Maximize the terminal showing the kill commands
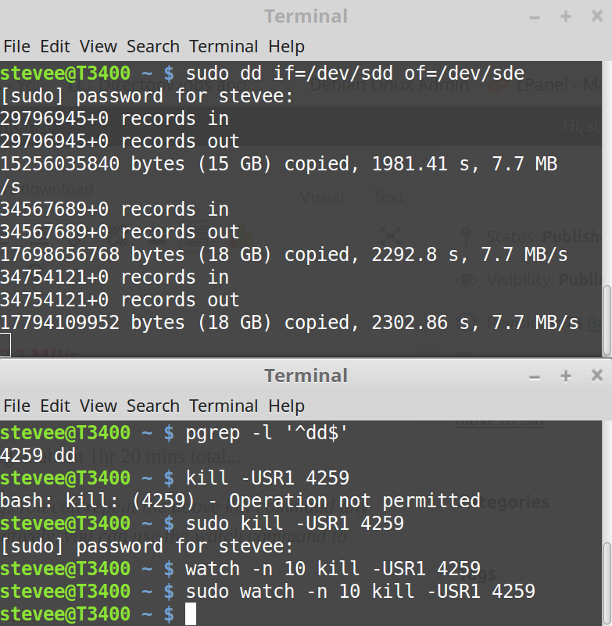The height and width of the screenshot is (626, 612). [566, 376]
